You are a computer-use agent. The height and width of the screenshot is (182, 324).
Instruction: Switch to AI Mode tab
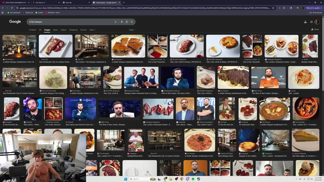pos(32,30)
